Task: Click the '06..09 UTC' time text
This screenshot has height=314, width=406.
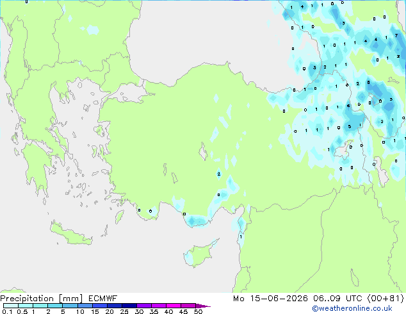Action: pyautogui.click(x=337, y=299)
